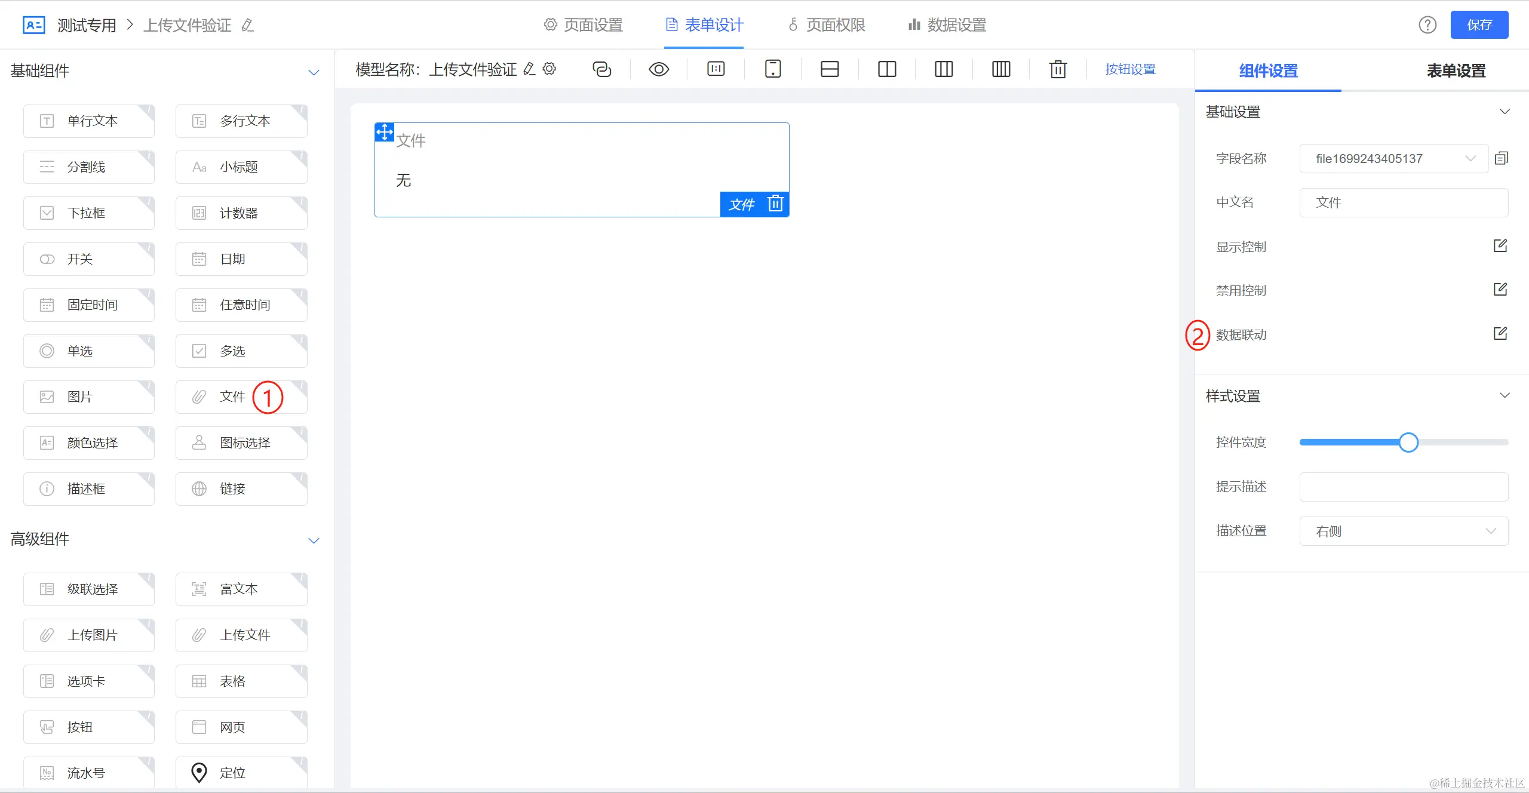Click the link/association icon in toolbar

[601, 69]
